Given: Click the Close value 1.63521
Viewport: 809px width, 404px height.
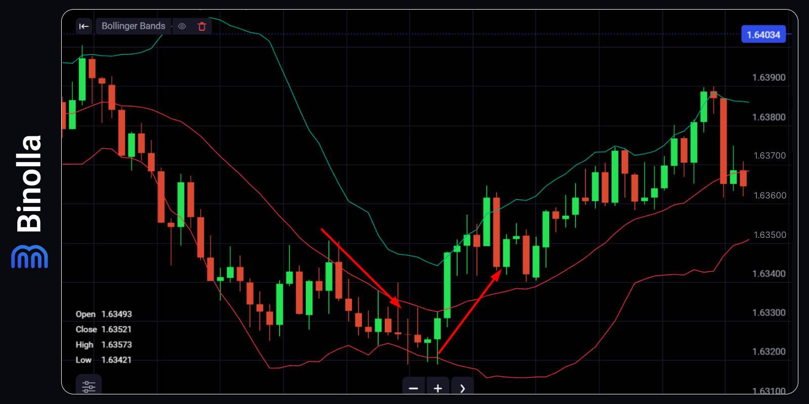Looking at the screenshot, I should pyautogui.click(x=117, y=329).
